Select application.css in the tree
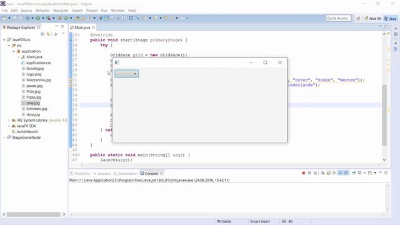This screenshot has height=225, width=400. pos(39,62)
